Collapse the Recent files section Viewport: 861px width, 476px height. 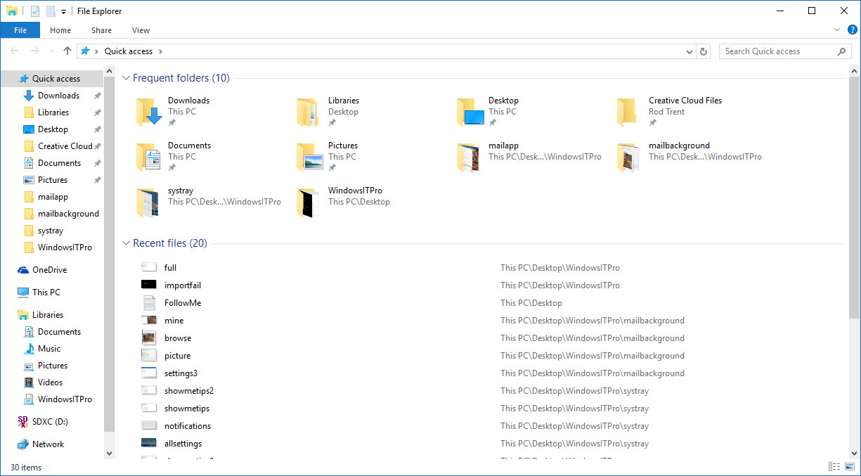(x=126, y=243)
